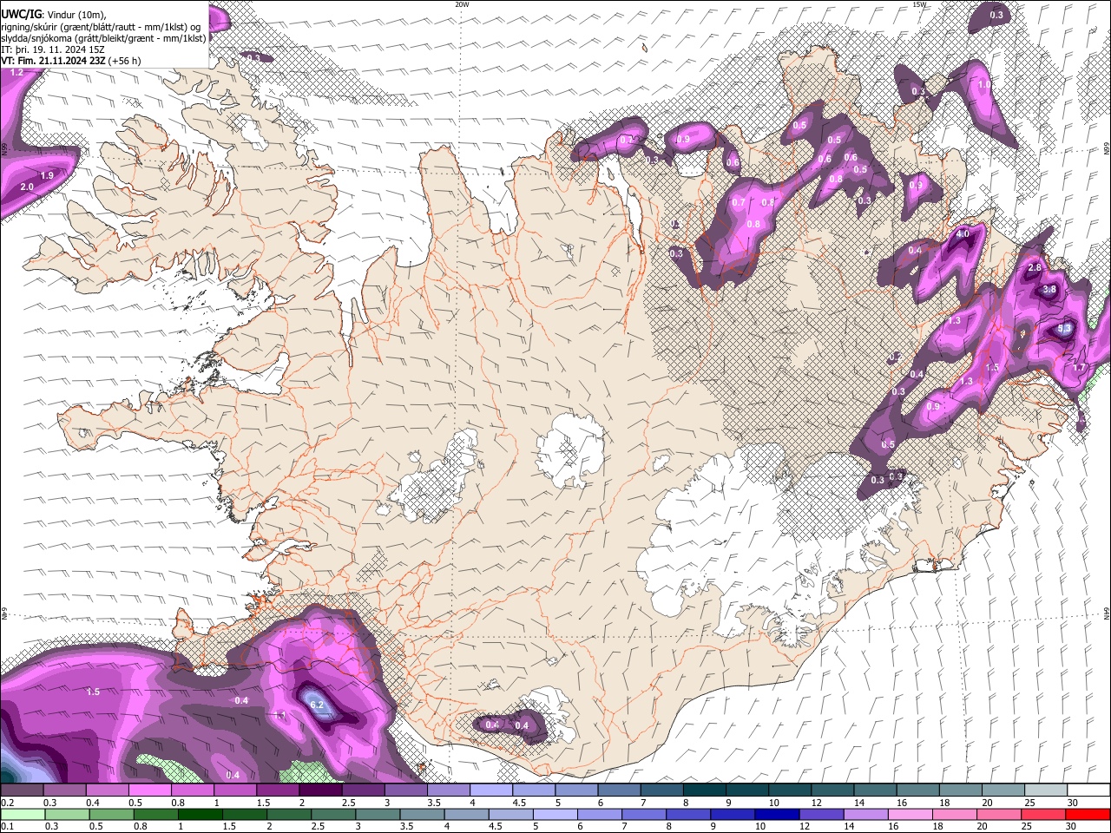1111x833 pixels.
Task: Click the deep blue 10 mm rain swatch
Action: click(776, 814)
